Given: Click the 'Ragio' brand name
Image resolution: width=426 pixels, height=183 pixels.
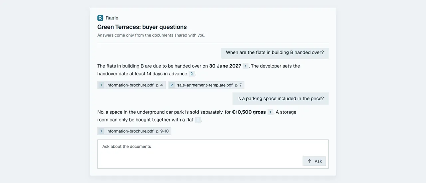Looking at the screenshot, I should 112,18.
